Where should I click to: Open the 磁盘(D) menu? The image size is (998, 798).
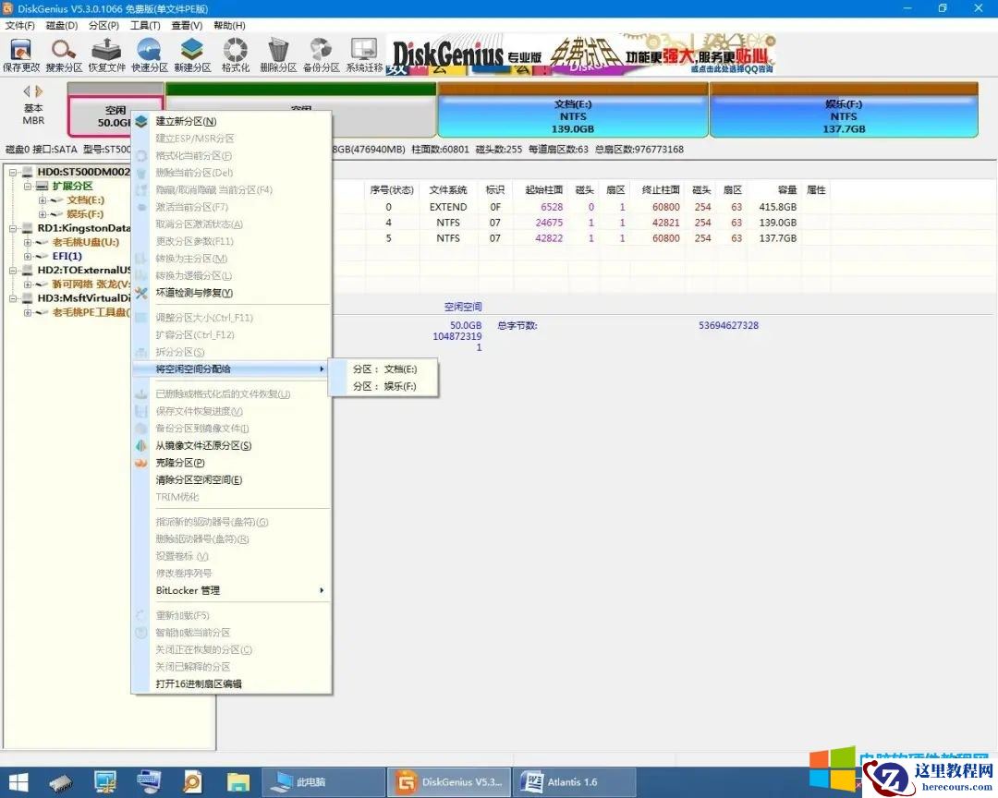[x=62, y=26]
